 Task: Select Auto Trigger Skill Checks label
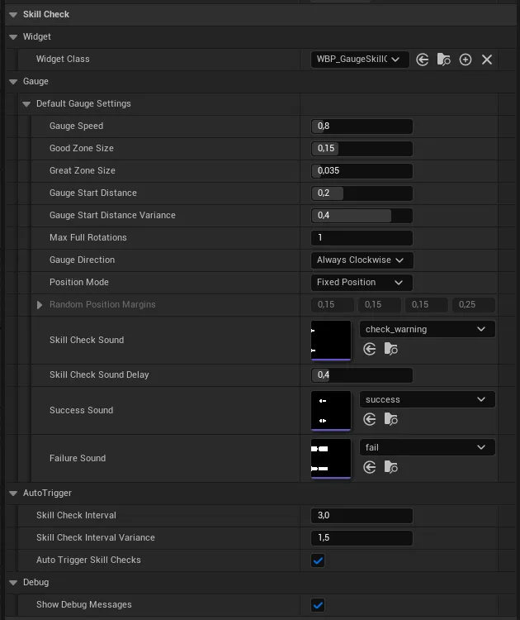point(88,560)
